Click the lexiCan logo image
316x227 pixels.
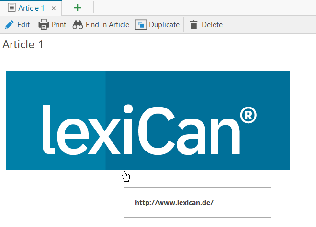pyautogui.click(x=147, y=120)
